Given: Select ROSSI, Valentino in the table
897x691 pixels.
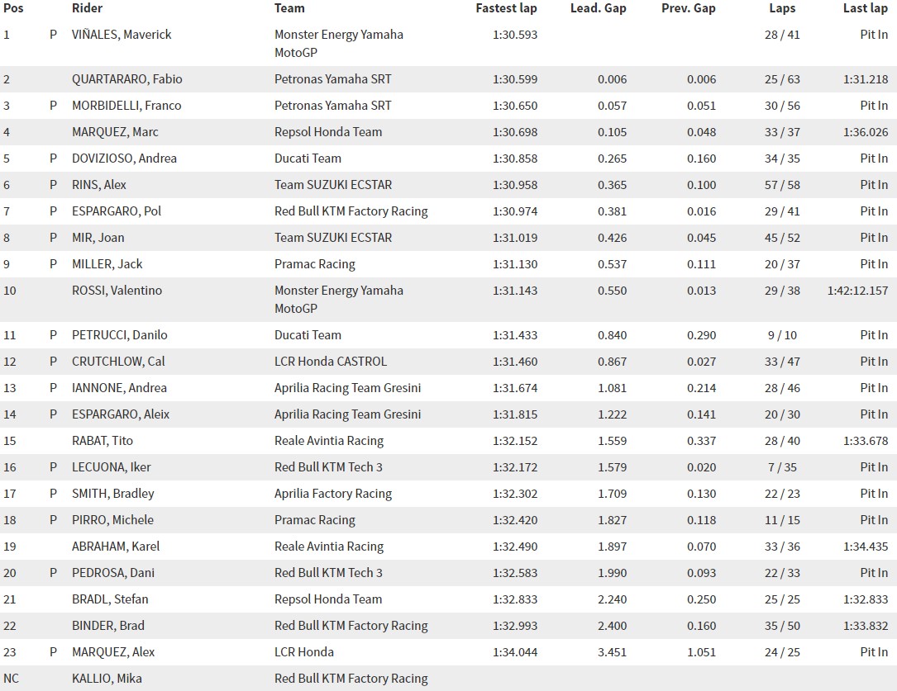Looking at the screenshot, I should (x=117, y=290).
